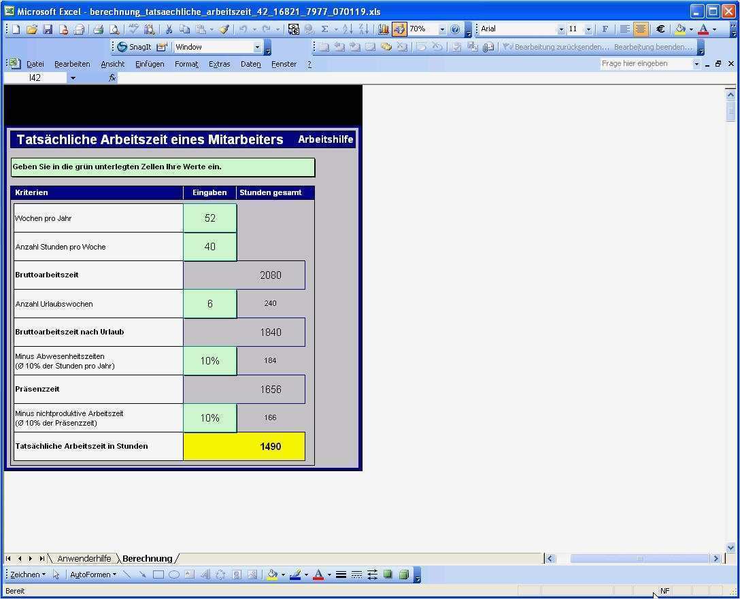The height and width of the screenshot is (599, 740).
Task: Cut the selection with the scissors icon
Action: [169, 29]
